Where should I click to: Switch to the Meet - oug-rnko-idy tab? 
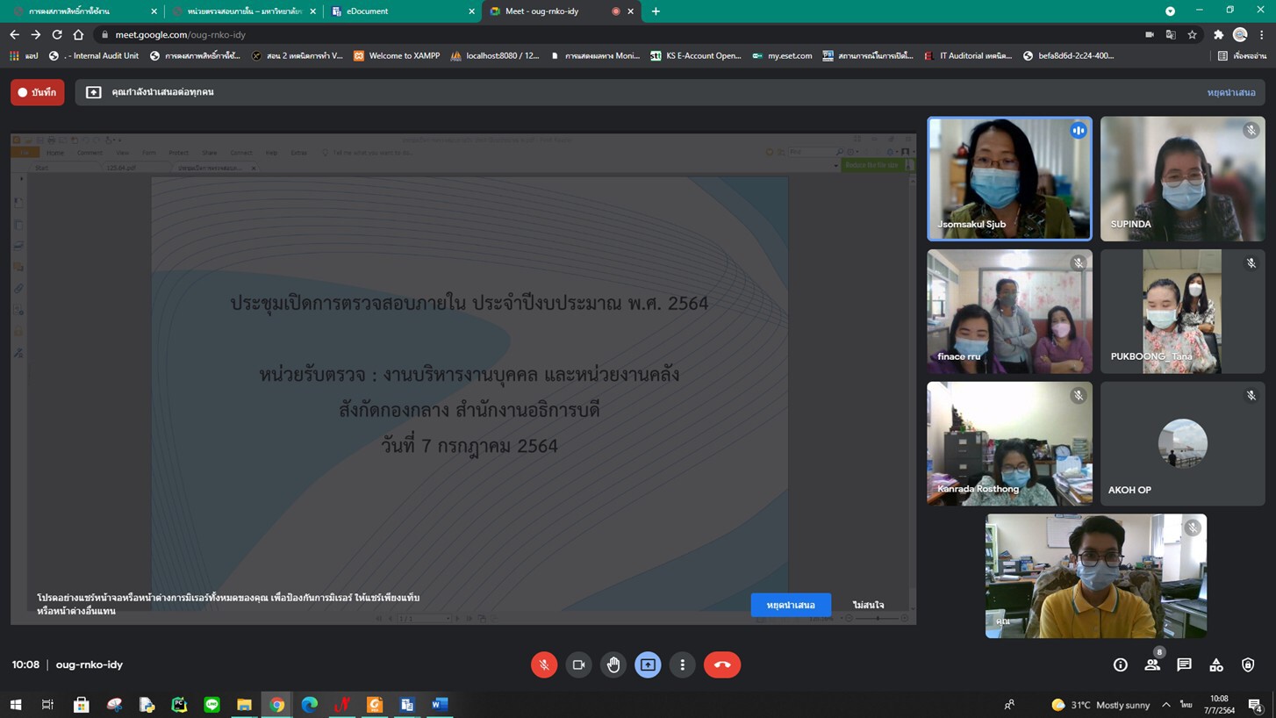coord(562,11)
